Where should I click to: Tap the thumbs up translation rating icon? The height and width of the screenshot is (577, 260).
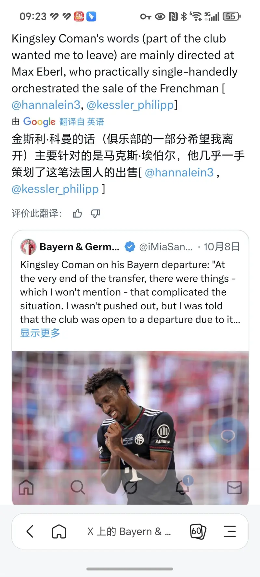pyautogui.click(x=77, y=214)
